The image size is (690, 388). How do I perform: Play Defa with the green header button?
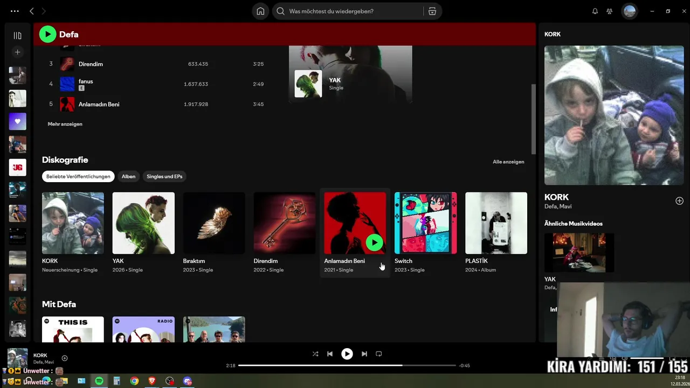click(47, 34)
